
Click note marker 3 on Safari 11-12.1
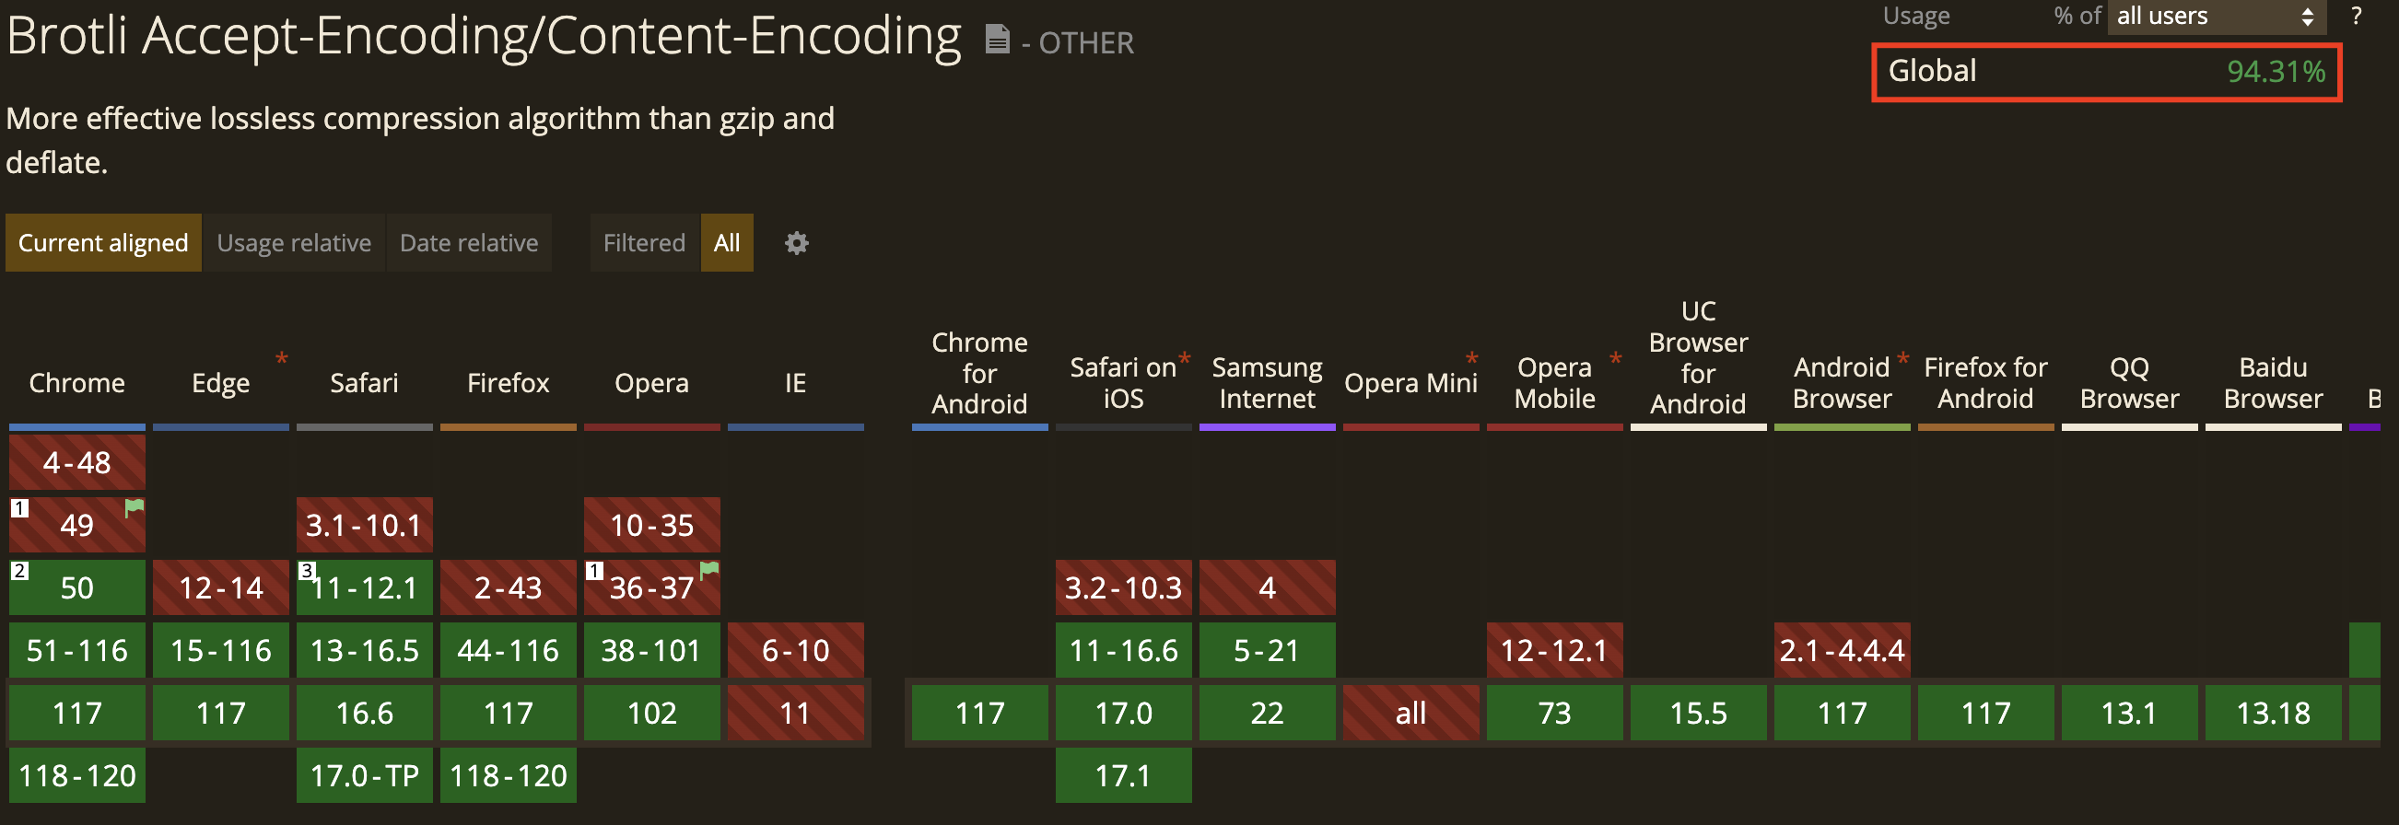click(x=307, y=571)
